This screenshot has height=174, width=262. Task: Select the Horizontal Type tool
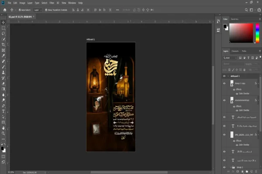[3, 111]
